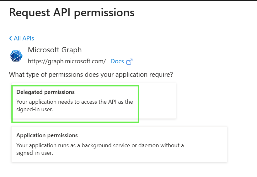Open the Microsoft Graph Docs link
This screenshot has height=177, width=257.
pos(117,61)
